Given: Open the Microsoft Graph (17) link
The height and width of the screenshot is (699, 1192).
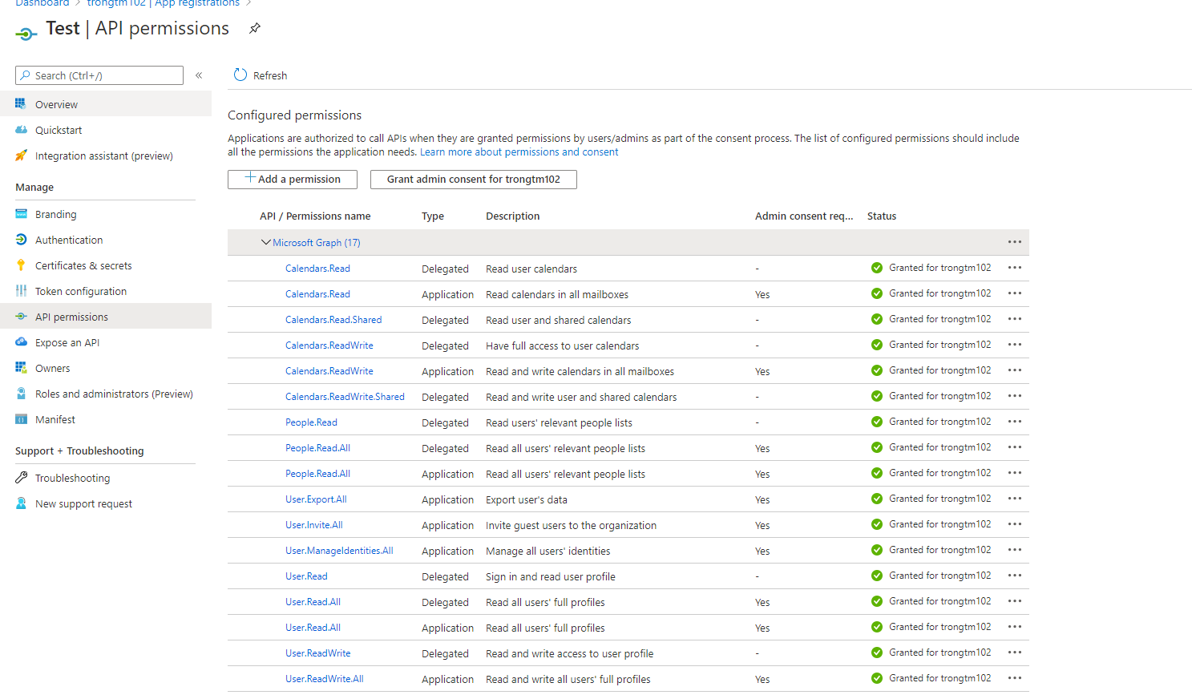Looking at the screenshot, I should [317, 242].
